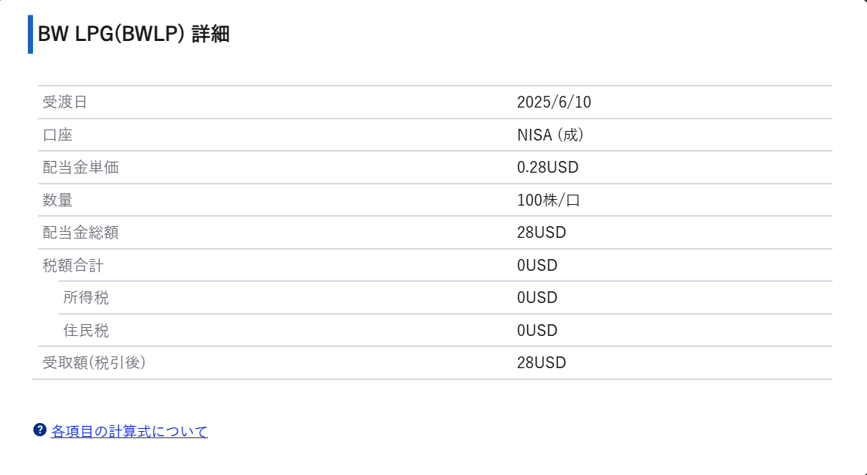Click the date value 2025/6/10

[x=554, y=102]
